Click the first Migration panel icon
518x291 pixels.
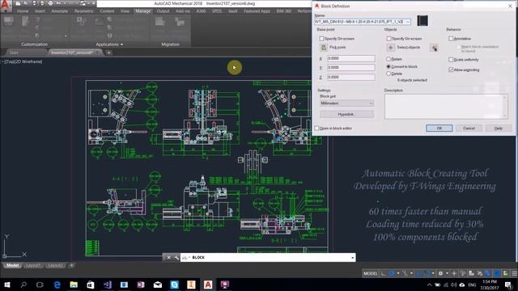click(x=160, y=22)
